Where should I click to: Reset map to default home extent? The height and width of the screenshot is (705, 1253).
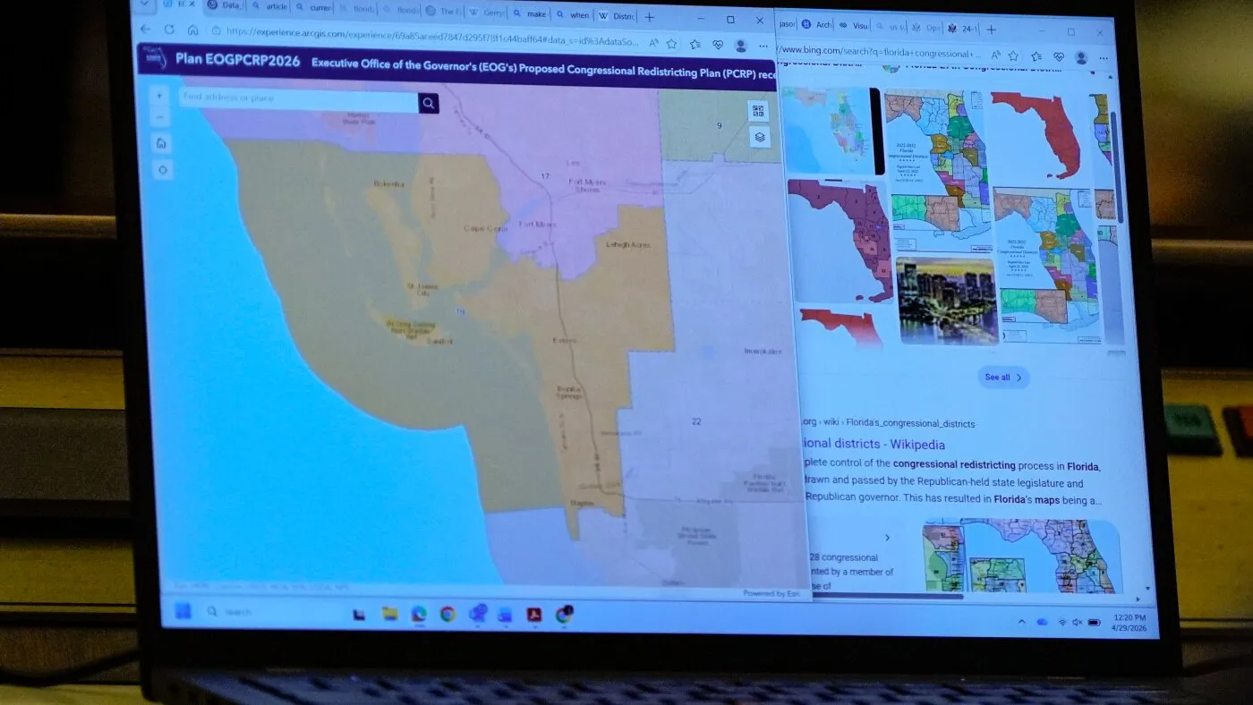point(161,143)
